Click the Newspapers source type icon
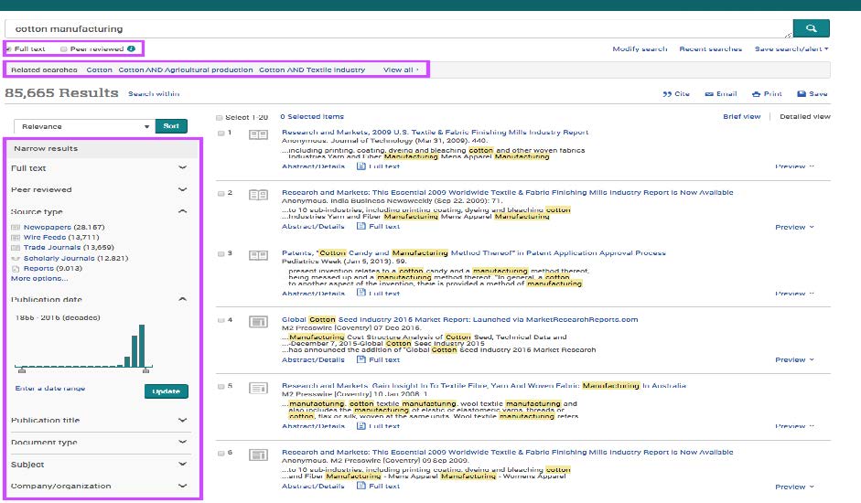The width and height of the screenshot is (861, 503). tap(16, 228)
